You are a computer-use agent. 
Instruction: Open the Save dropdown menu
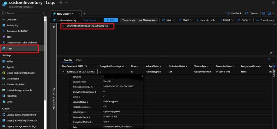[167, 20]
